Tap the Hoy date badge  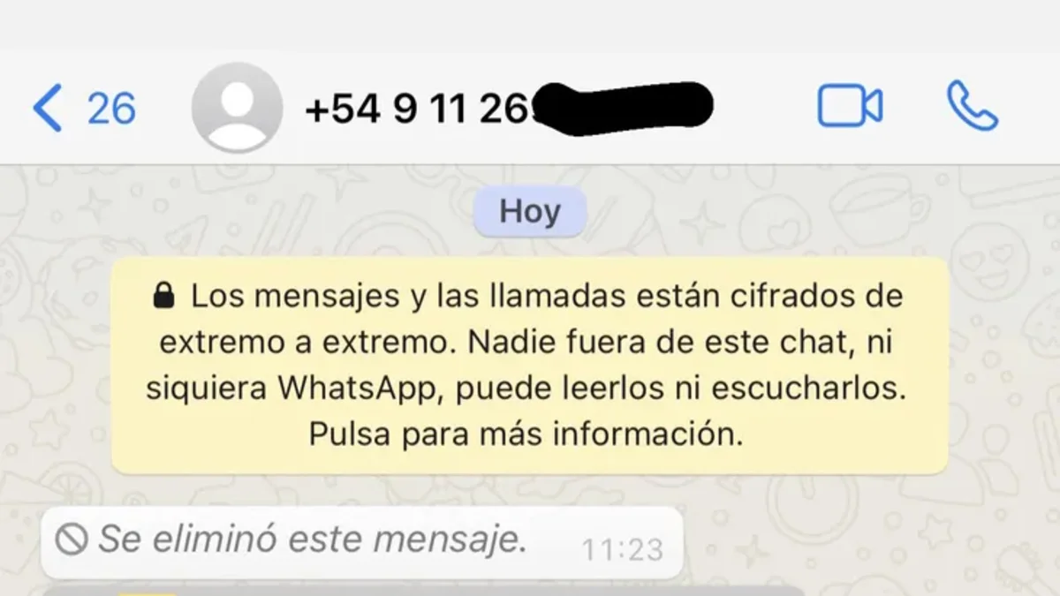point(530,212)
